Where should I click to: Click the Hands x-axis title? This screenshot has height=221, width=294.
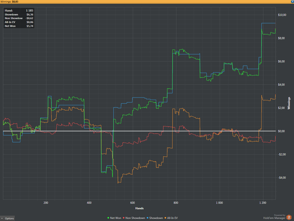coord(139,208)
